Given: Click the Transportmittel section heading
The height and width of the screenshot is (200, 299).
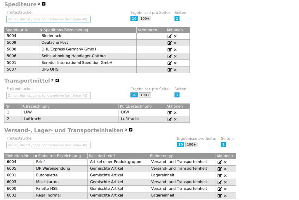Looking at the screenshot, I should pos(27,81).
